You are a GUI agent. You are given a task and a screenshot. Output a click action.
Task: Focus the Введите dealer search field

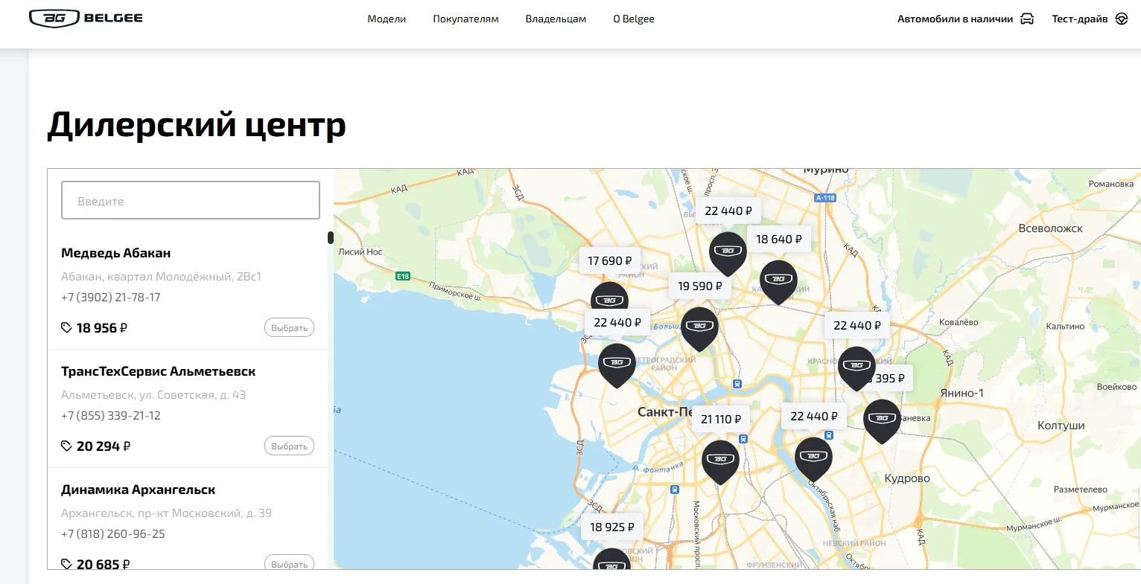[x=191, y=200]
